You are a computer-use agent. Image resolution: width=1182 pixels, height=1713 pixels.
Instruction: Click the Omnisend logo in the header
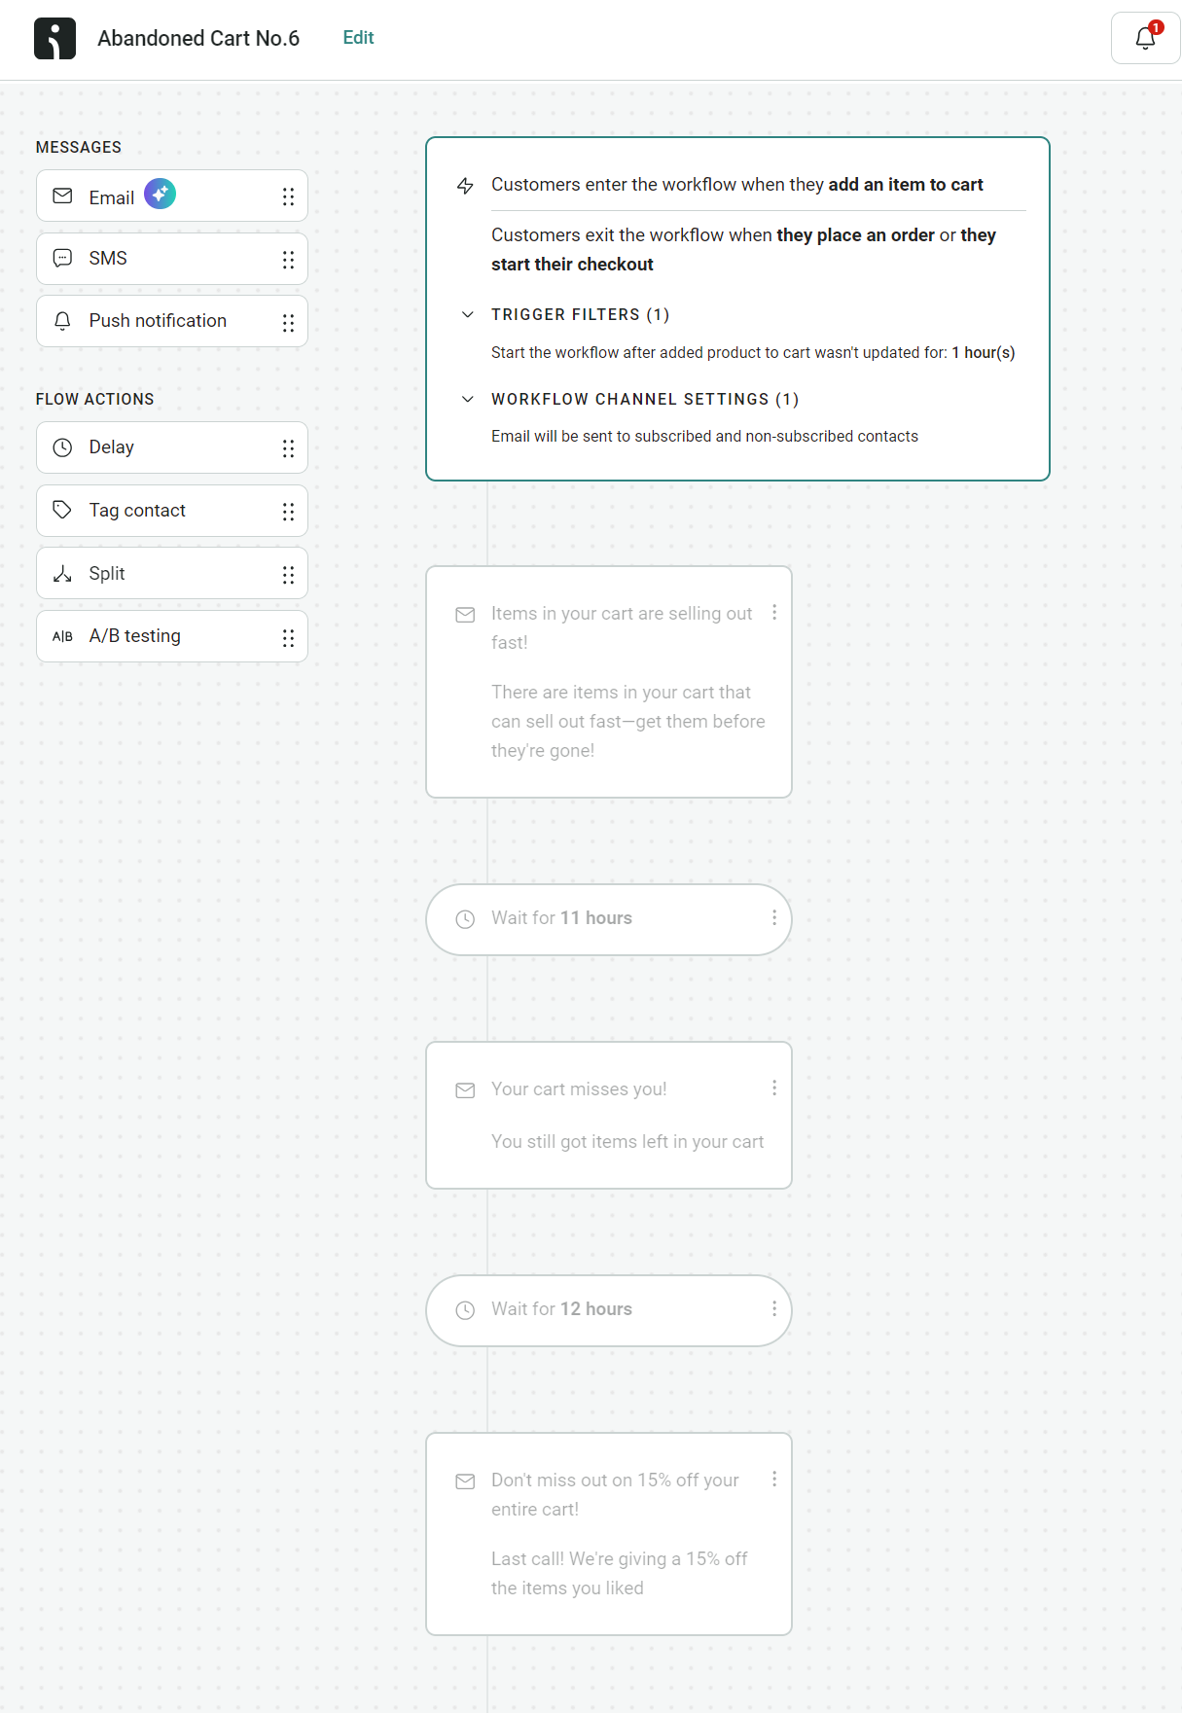point(55,38)
